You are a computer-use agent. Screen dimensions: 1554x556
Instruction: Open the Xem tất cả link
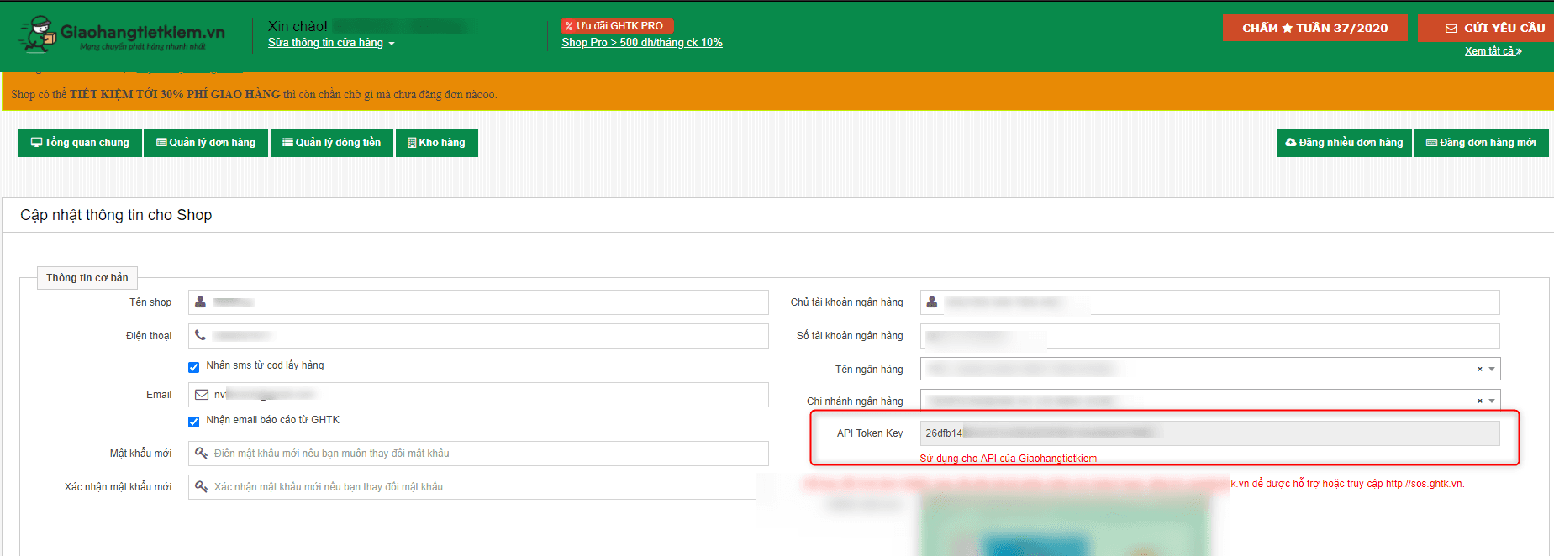click(x=1493, y=51)
